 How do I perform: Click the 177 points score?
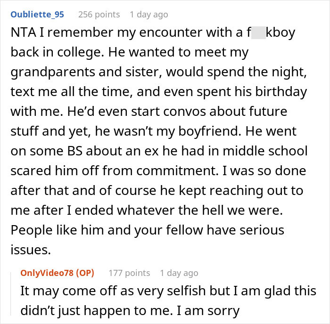click(x=129, y=273)
